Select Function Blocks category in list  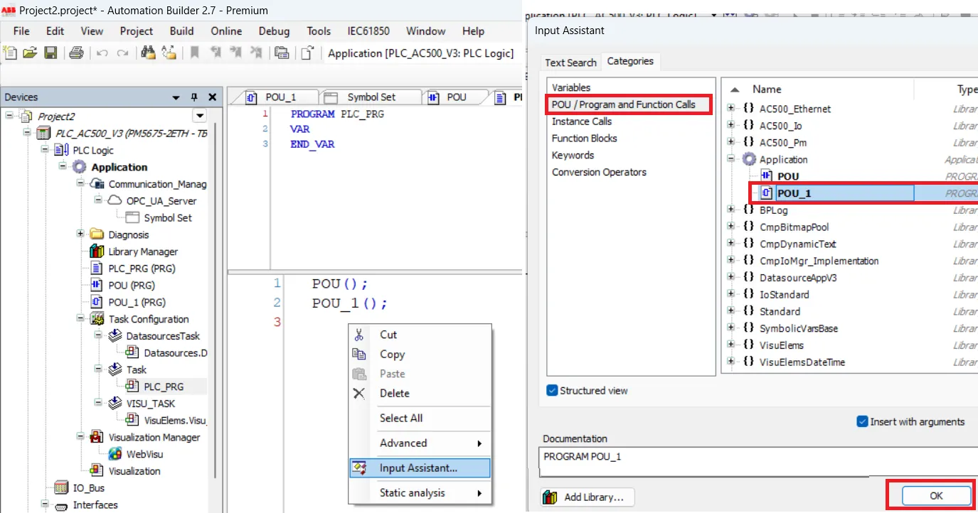tap(584, 138)
